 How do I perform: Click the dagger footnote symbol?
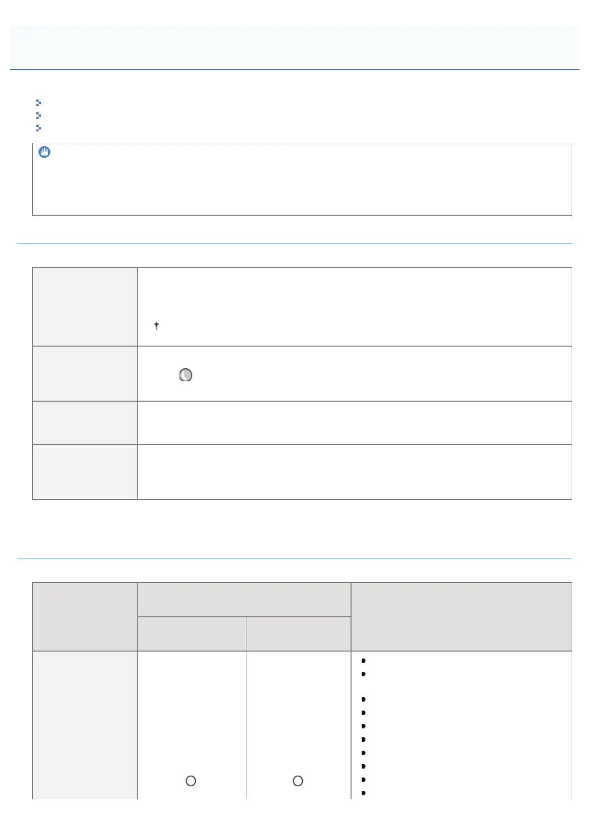tap(156, 326)
